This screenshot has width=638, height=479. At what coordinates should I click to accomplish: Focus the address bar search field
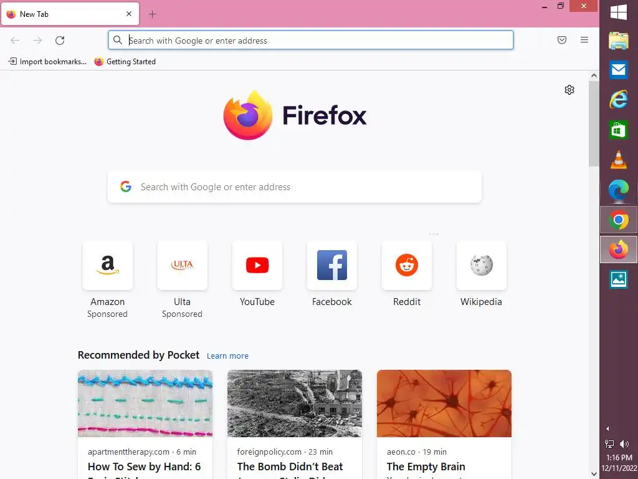click(x=311, y=41)
